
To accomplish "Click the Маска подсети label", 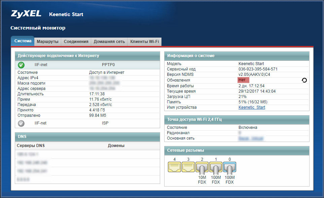I will (x=31, y=83).
